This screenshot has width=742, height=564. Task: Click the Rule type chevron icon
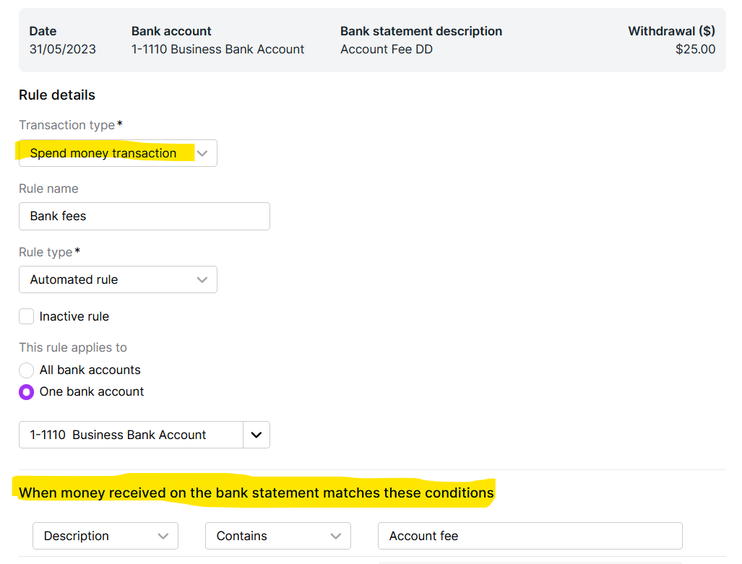click(x=203, y=279)
